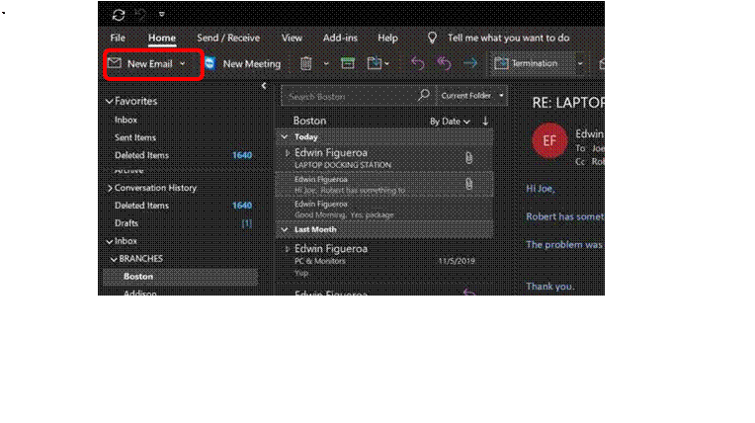Click the New Email button
This screenshot has height=423, width=755.
[142, 63]
